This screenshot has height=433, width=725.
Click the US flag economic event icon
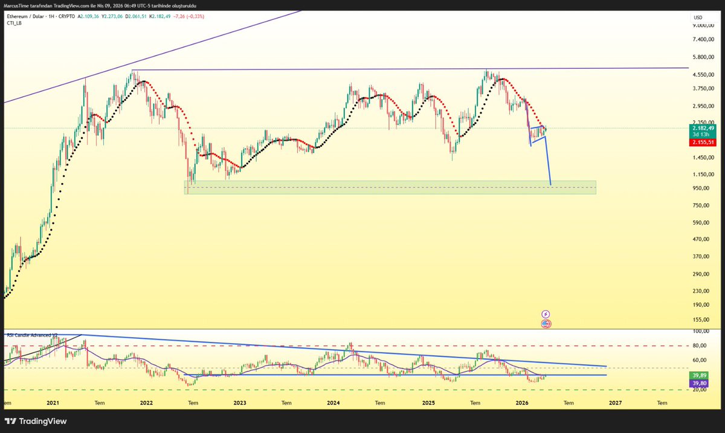[546, 323]
